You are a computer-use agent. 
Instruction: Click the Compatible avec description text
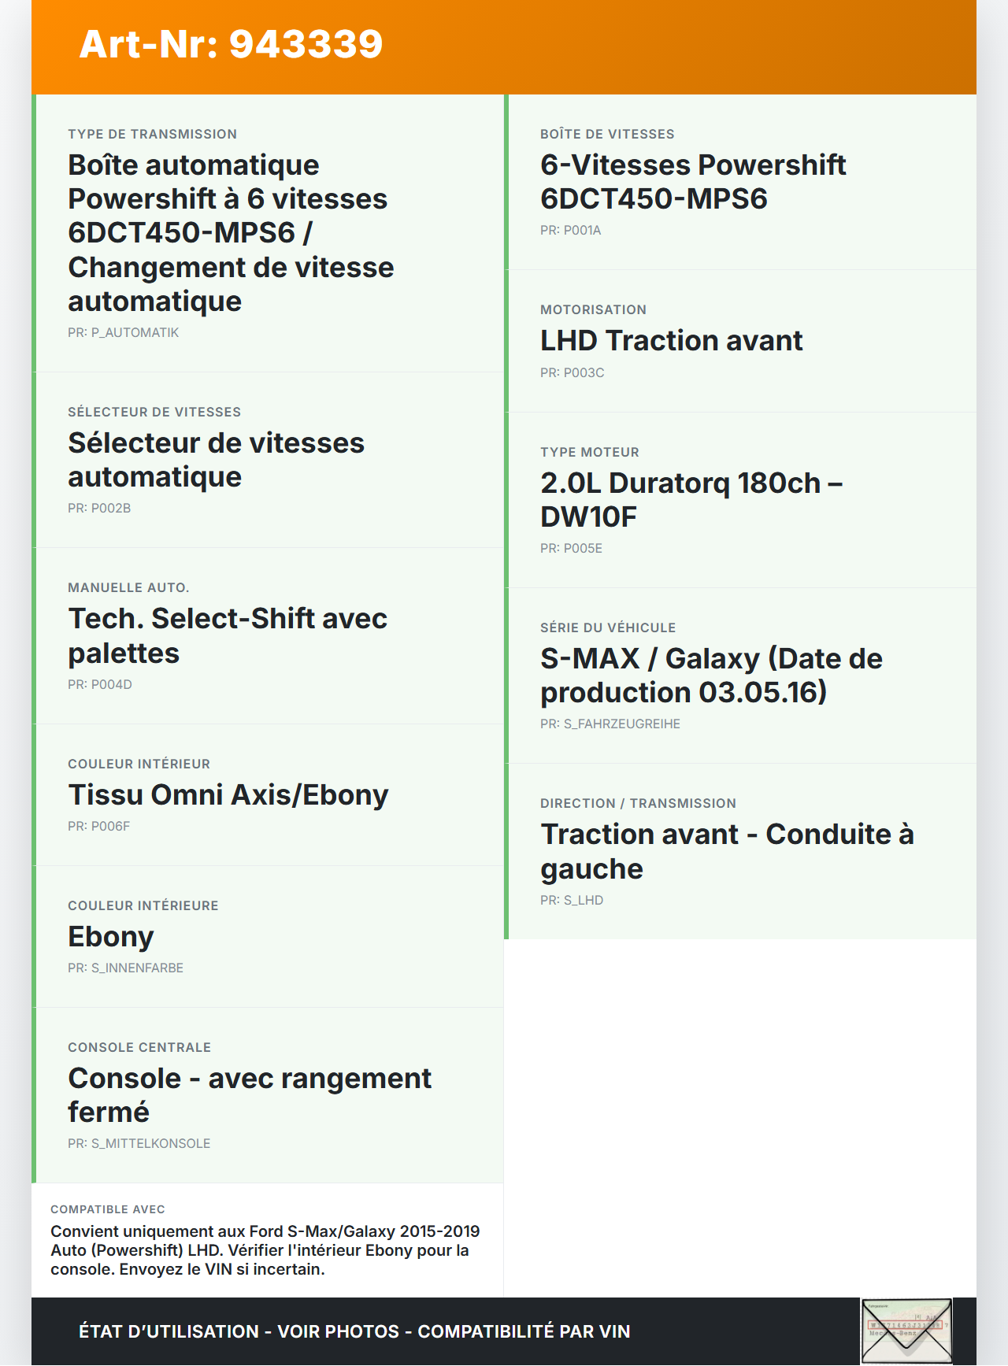click(x=265, y=1250)
